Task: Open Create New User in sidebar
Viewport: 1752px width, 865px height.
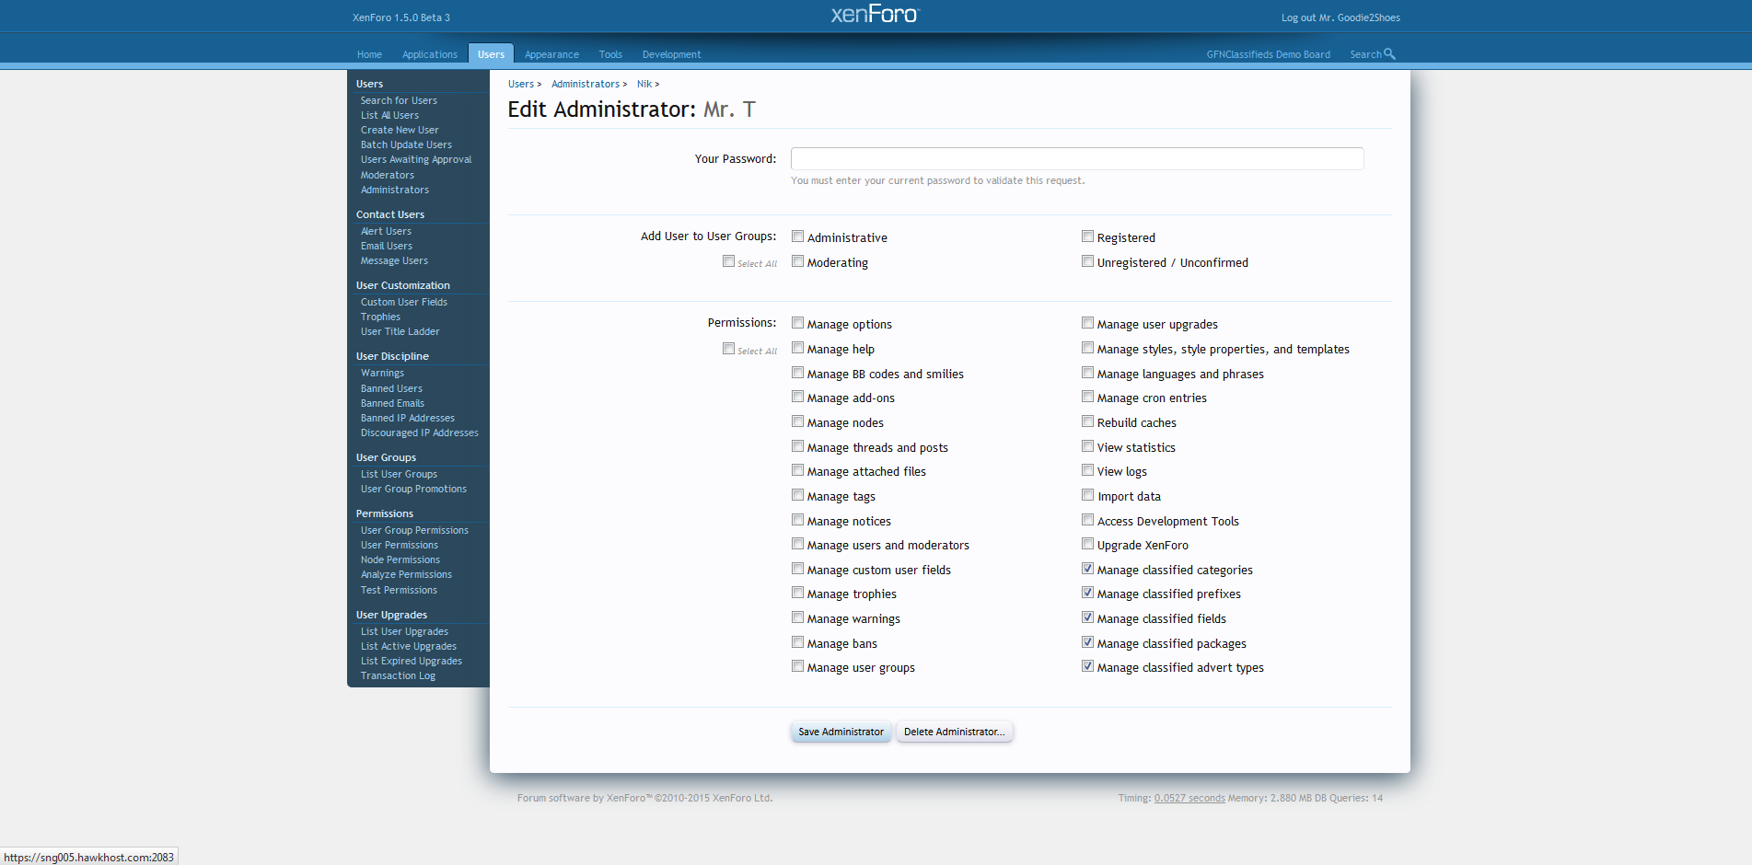Action: tap(400, 130)
